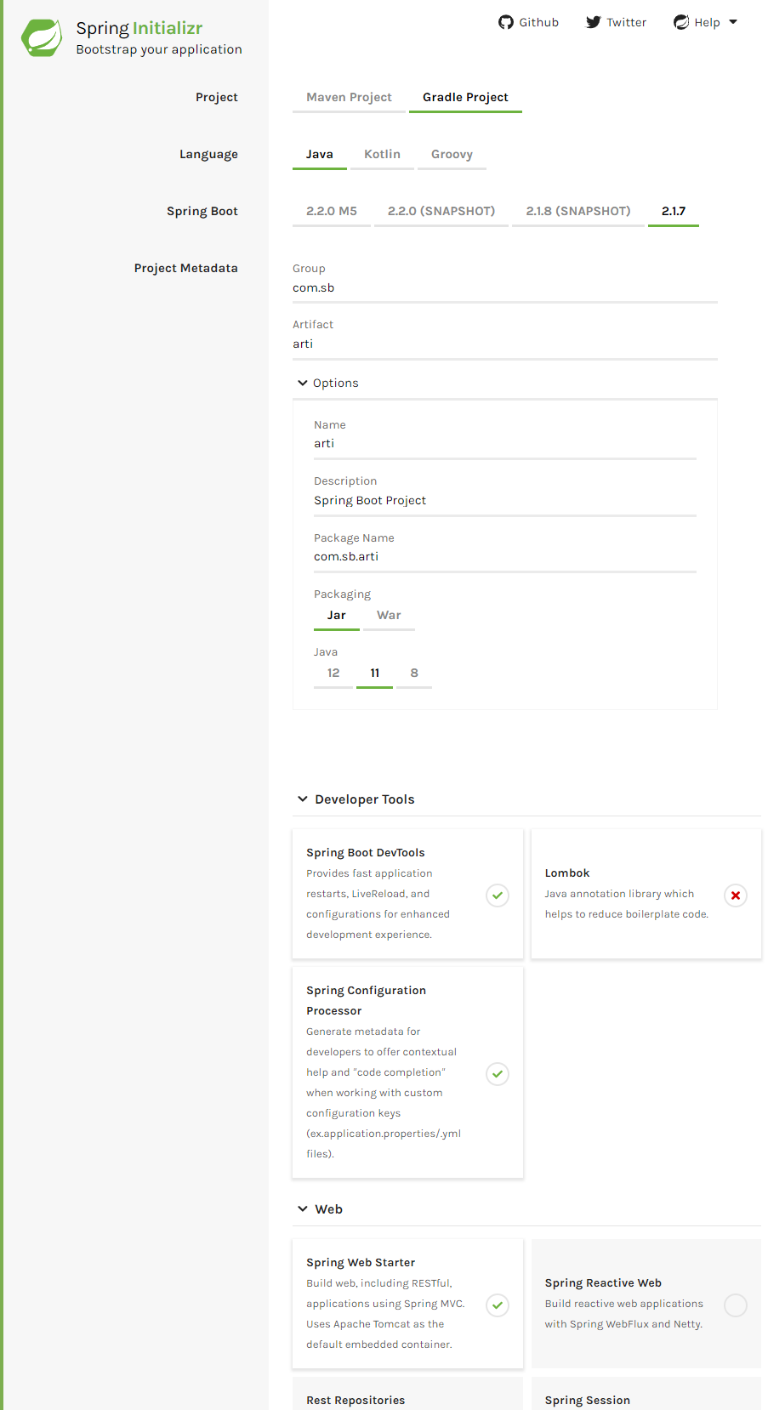Image resolution: width=768 pixels, height=1410 pixels.
Task: Click Spring Reactive Web title
Action: (x=603, y=1283)
